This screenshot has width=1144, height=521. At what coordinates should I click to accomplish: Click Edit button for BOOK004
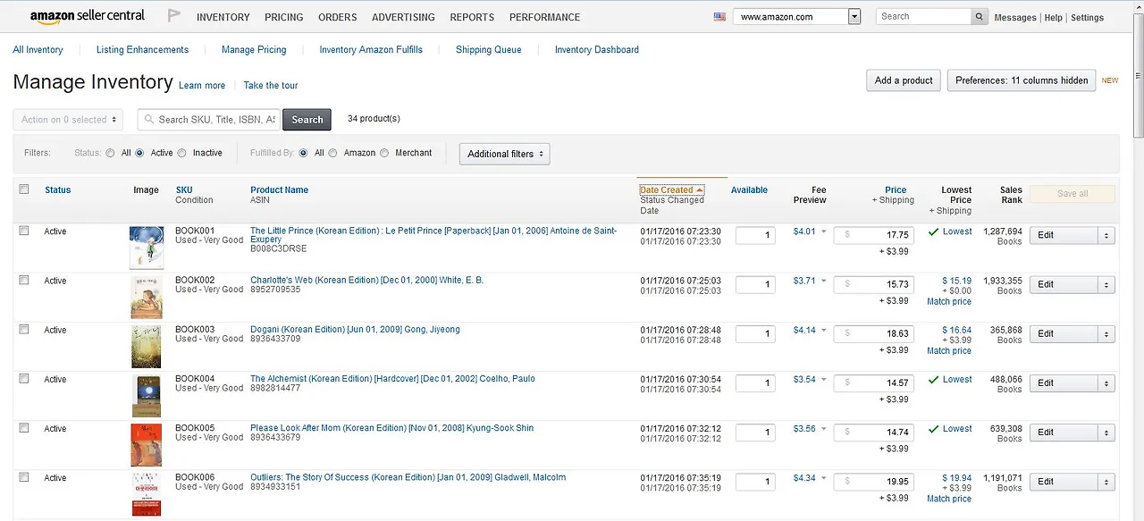(x=1064, y=382)
